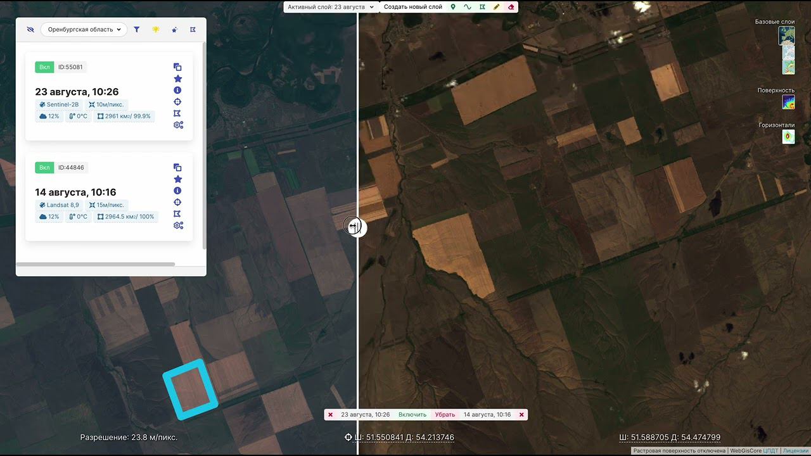
Task: Remove 23 августа, 10:26 from comparison bar
Action: [x=330, y=415]
